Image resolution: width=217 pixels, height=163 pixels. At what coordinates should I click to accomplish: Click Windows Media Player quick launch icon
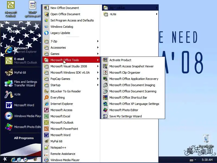[25, 160]
